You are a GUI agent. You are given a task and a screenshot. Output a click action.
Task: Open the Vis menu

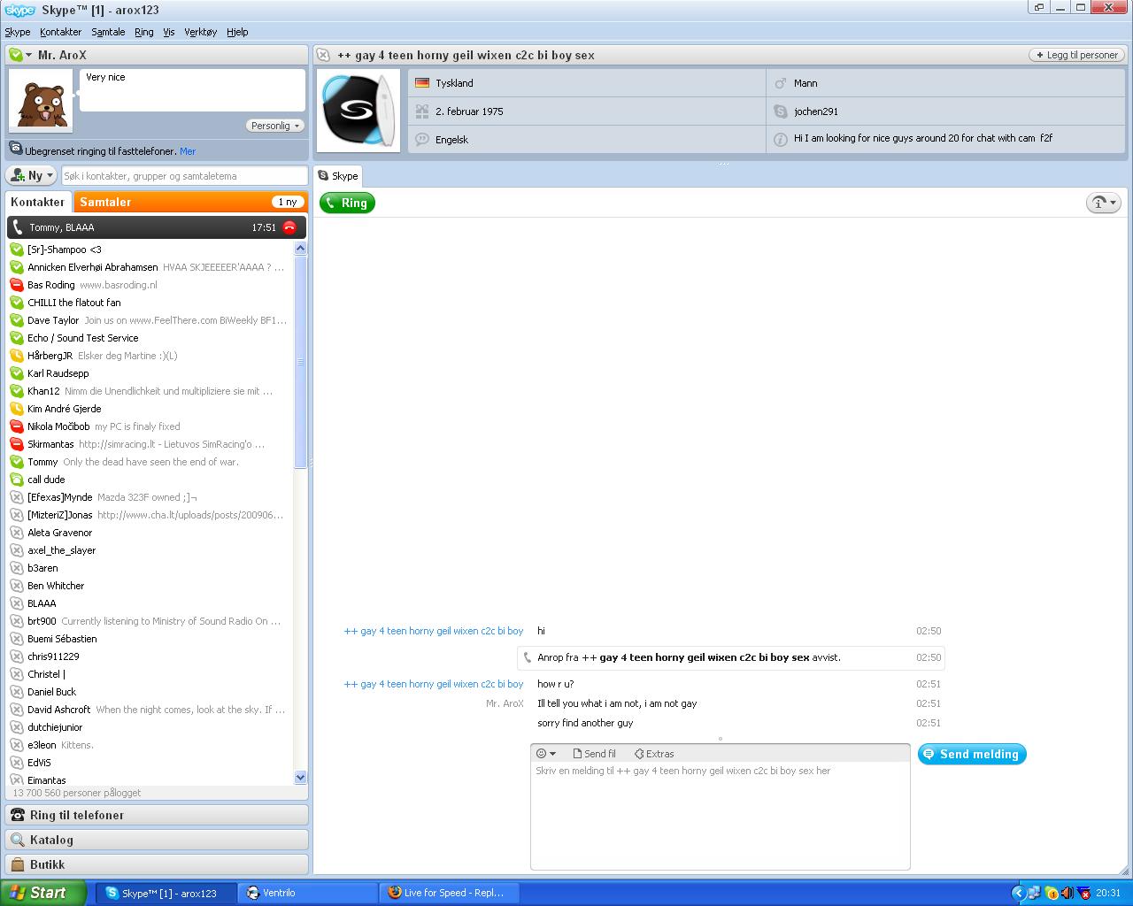pyautogui.click(x=169, y=32)
